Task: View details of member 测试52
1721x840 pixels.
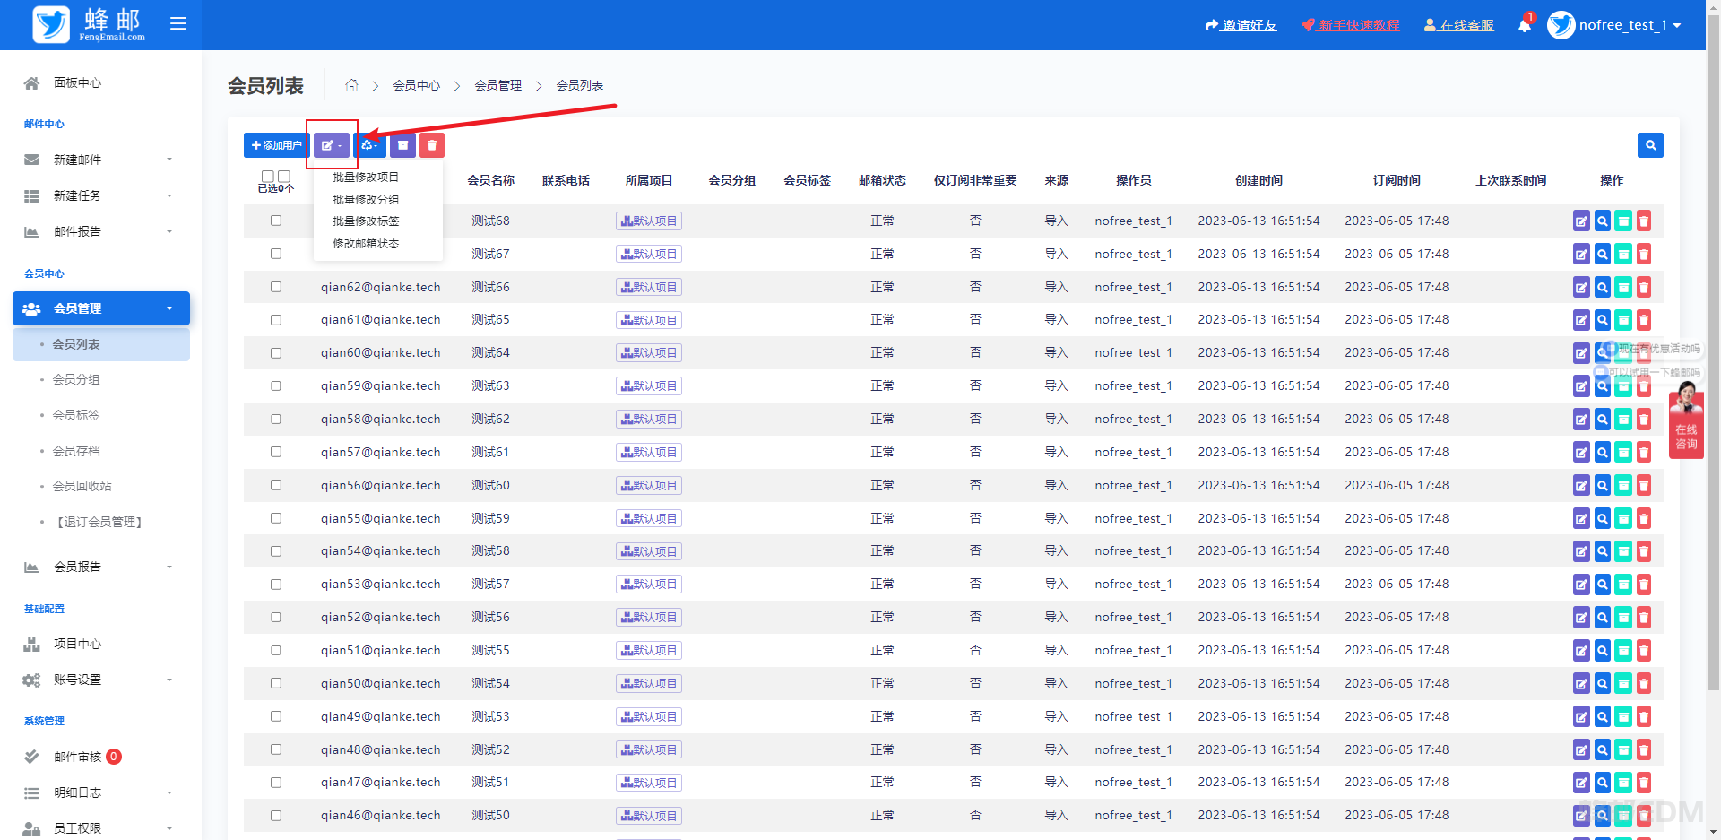Action: (x=1602, y=749)
